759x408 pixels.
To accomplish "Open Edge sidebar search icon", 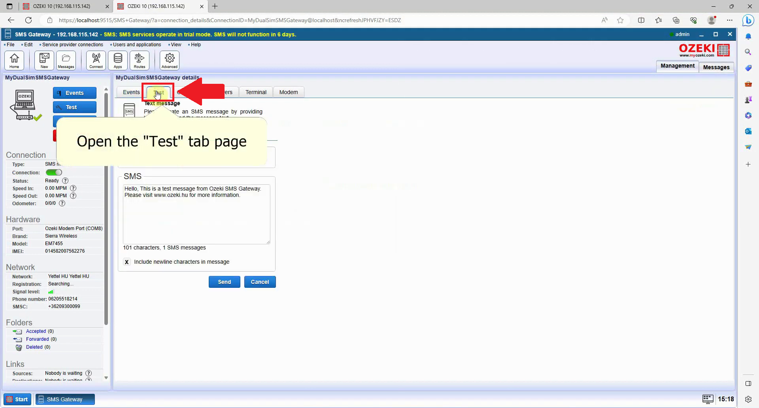I will click(x=748, y=52).
